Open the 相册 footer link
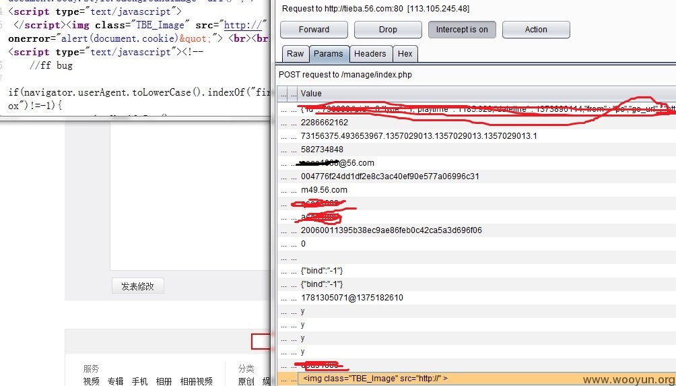 pos(164,381)
